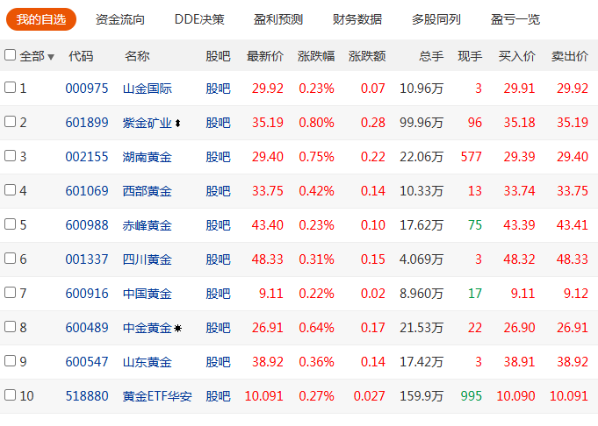Tick the 全部 select-all checkbox

pyautogui.click(x=10, y=55)
